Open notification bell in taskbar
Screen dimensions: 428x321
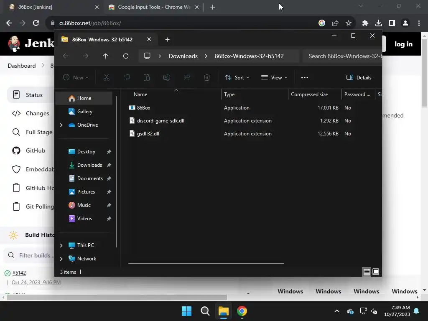pos(417,311)
